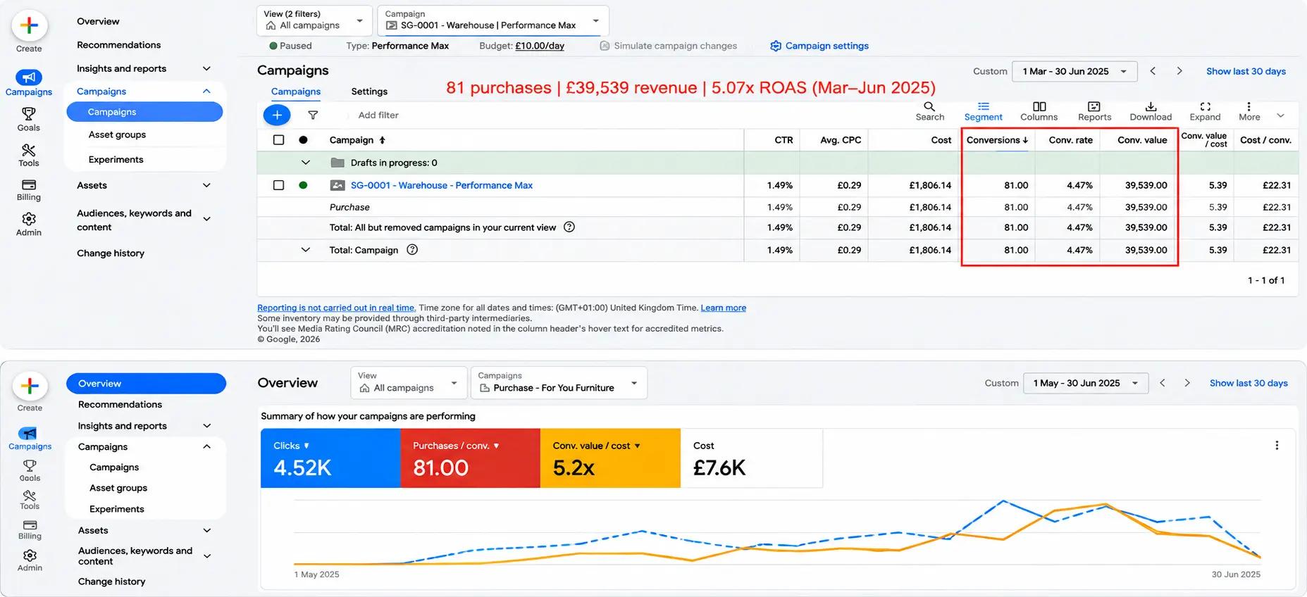The height and width of the screenshot is (597, 1307).
Task: Click the status dot column header
Action: tap(303, 140)
